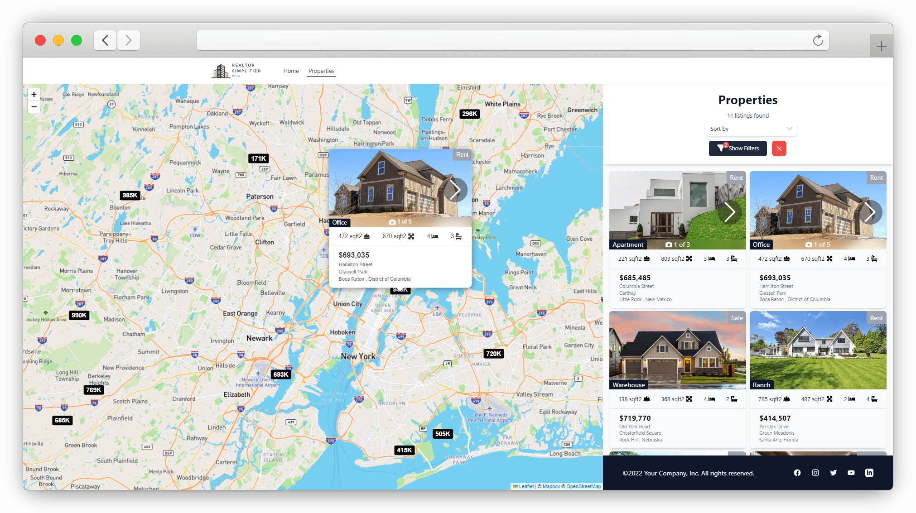Click the 296K map price marker
The image size is (916, 513).
point(469,114)
